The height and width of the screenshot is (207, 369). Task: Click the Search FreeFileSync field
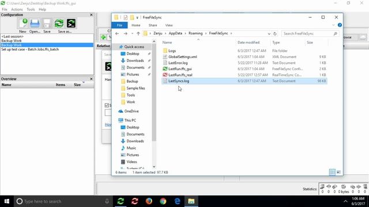pos(310,33)
